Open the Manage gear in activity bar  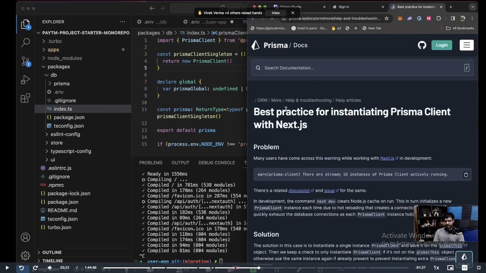tap(26, 256)
